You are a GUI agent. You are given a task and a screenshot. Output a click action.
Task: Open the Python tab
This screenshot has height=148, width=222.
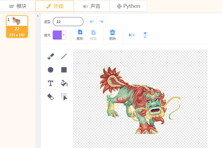click(128, 6)
